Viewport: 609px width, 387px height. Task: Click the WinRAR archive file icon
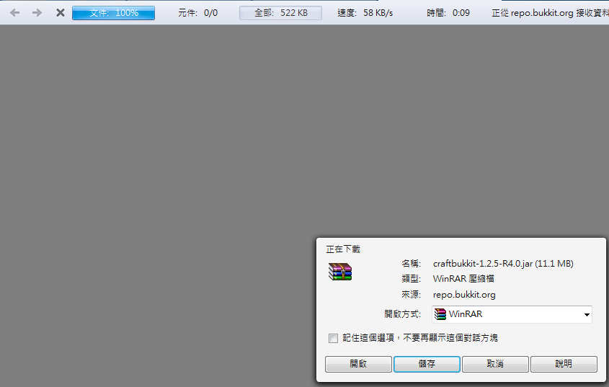tap(340, 271)
